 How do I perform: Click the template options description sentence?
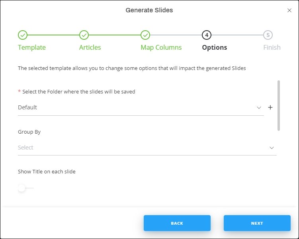[132, 68]
